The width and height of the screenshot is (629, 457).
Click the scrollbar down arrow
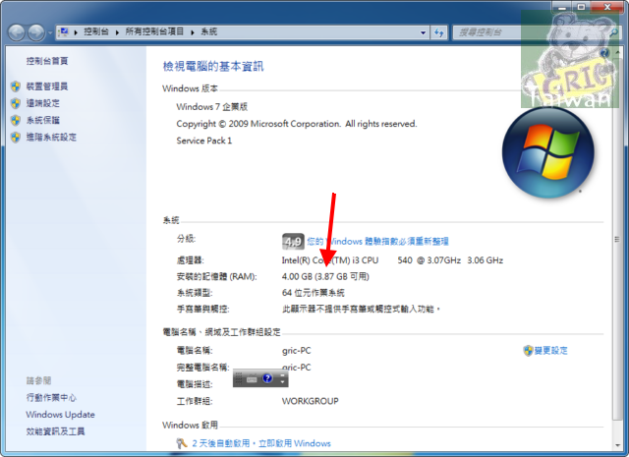(x=617, y=445)
